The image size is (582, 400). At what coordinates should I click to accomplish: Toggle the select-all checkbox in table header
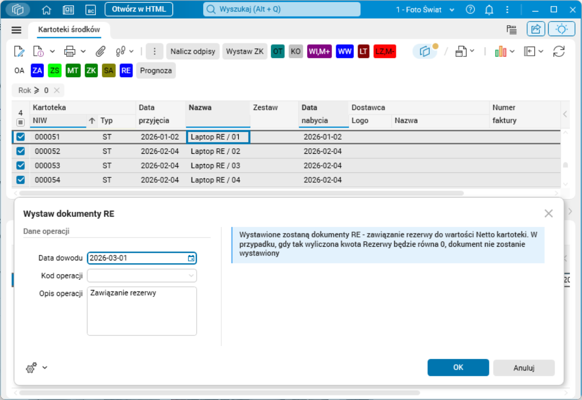[x=20, y=122]
